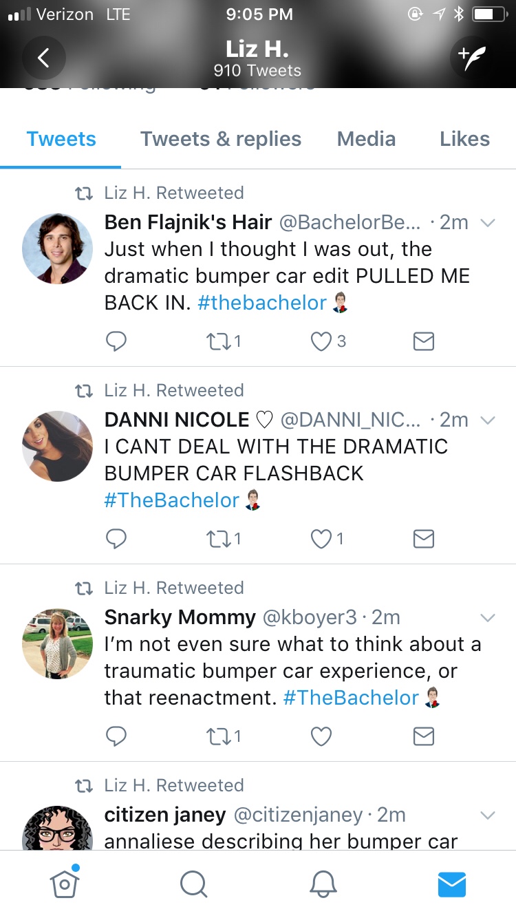516x918 pixels.
Task: Switch to the Tweets & replies tab
Action: click(221, 139)
